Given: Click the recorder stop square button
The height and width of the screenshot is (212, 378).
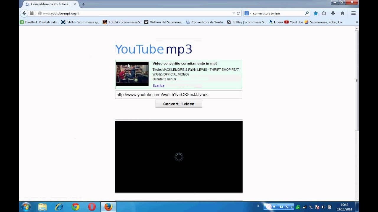Looking at the screenshot, I should click(274, 207).
